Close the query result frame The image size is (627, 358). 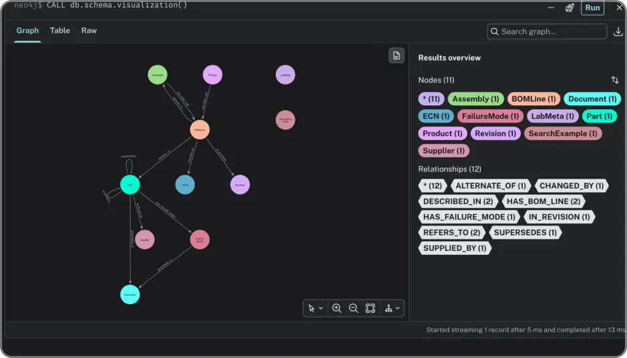pos(620,7)
